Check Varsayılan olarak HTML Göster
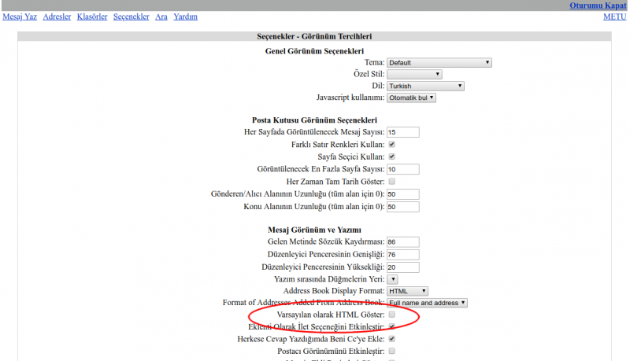630x361 pixels. tap(391, 315)
